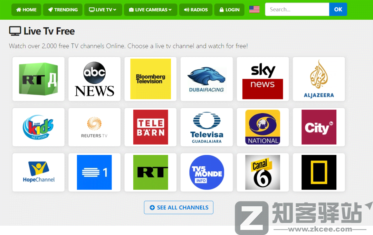Play the TV5 Monde Info channel
This screenshot has height=235, width=373.
[x=206, y=172]
